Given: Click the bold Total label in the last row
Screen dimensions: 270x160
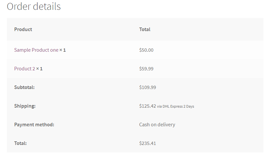Looking at the screenshot, I should click(20, 143).
